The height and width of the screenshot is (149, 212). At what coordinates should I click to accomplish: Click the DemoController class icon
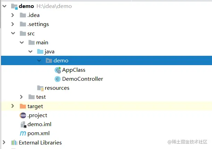click(x=58, y=79)
